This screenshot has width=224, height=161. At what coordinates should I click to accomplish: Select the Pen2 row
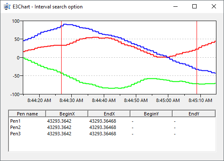click(x=112, y=127)
